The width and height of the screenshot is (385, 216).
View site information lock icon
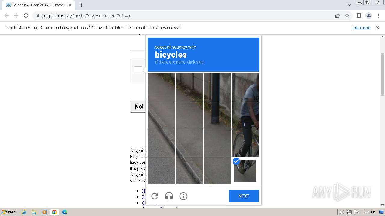point(38,16)
